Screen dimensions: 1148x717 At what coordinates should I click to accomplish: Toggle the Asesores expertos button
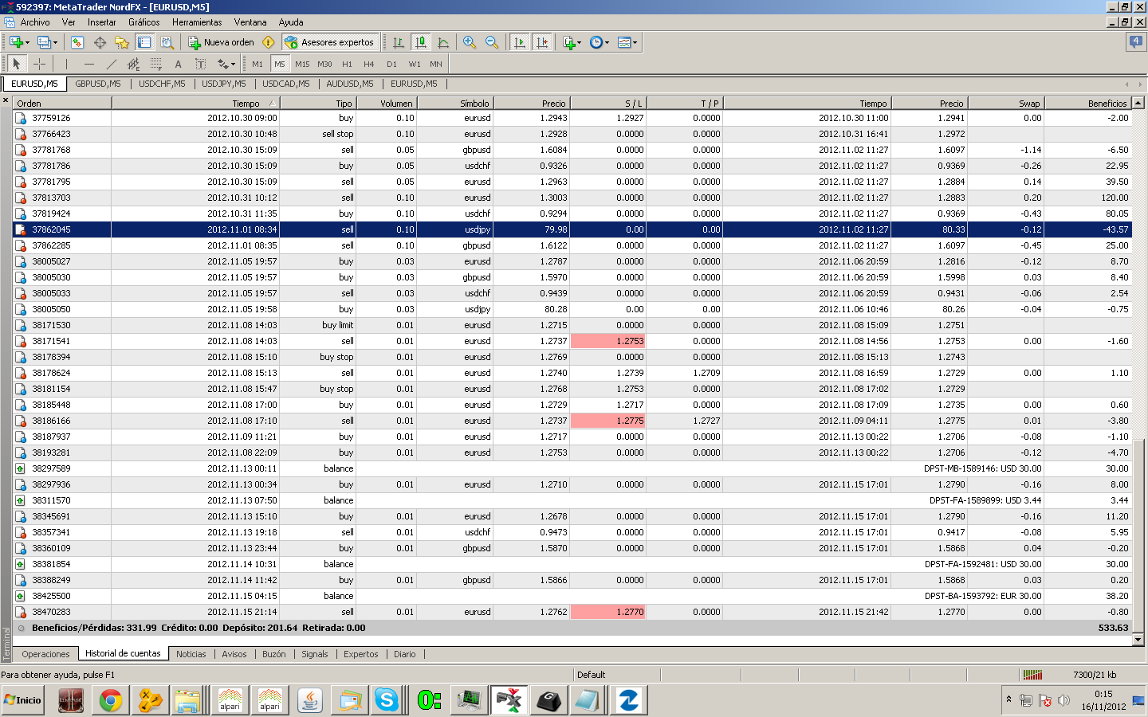328,42
